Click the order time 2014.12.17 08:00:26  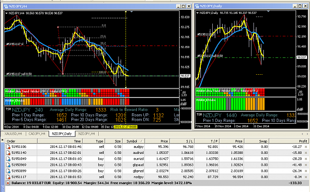(x=65, y=171)
